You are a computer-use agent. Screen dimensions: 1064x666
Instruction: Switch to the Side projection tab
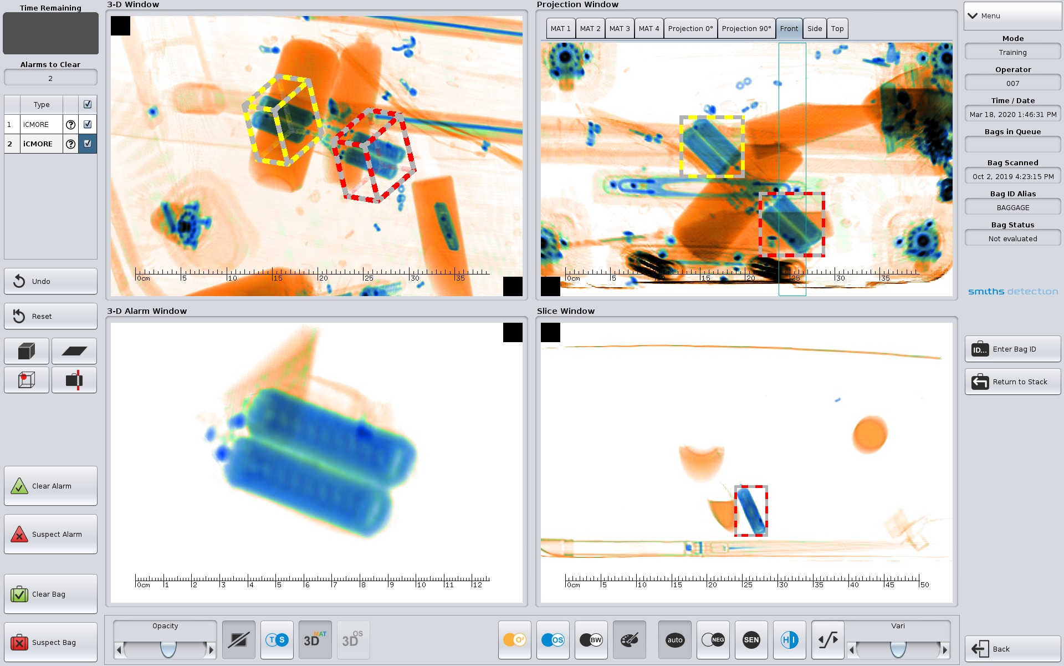814,29
